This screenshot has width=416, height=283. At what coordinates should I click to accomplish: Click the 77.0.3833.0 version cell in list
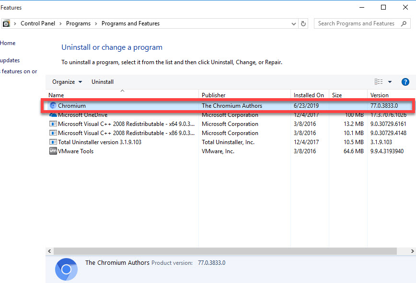coord(384,105)
